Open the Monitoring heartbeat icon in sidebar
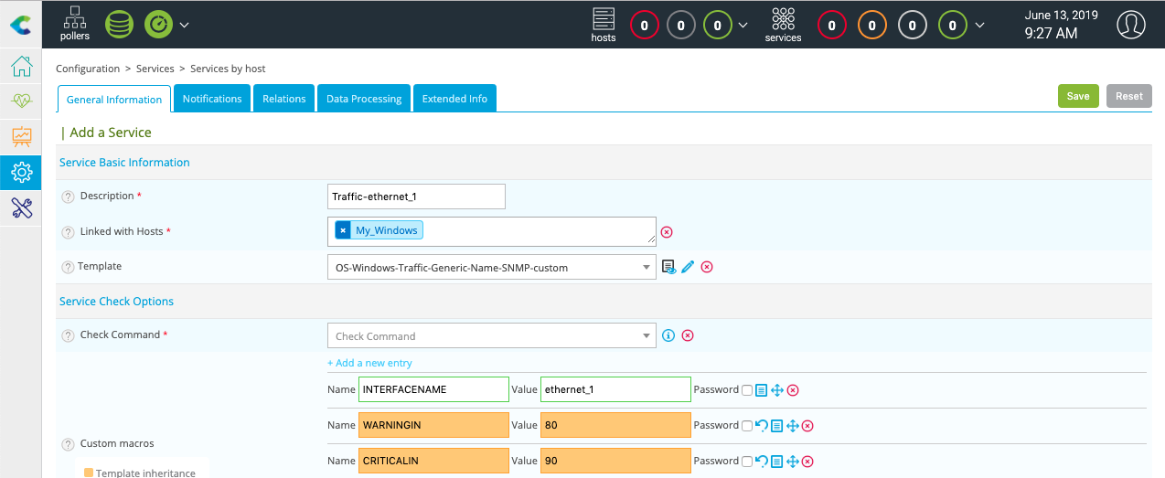The width and height of the screenshot is (1165, 478). [21, 101]
